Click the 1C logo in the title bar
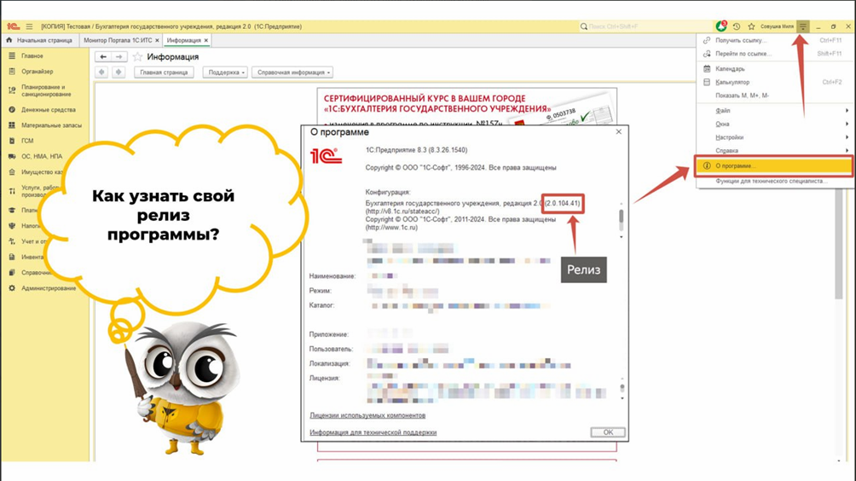The height and width of the screenshot is (481, 856). pos(13,26)
